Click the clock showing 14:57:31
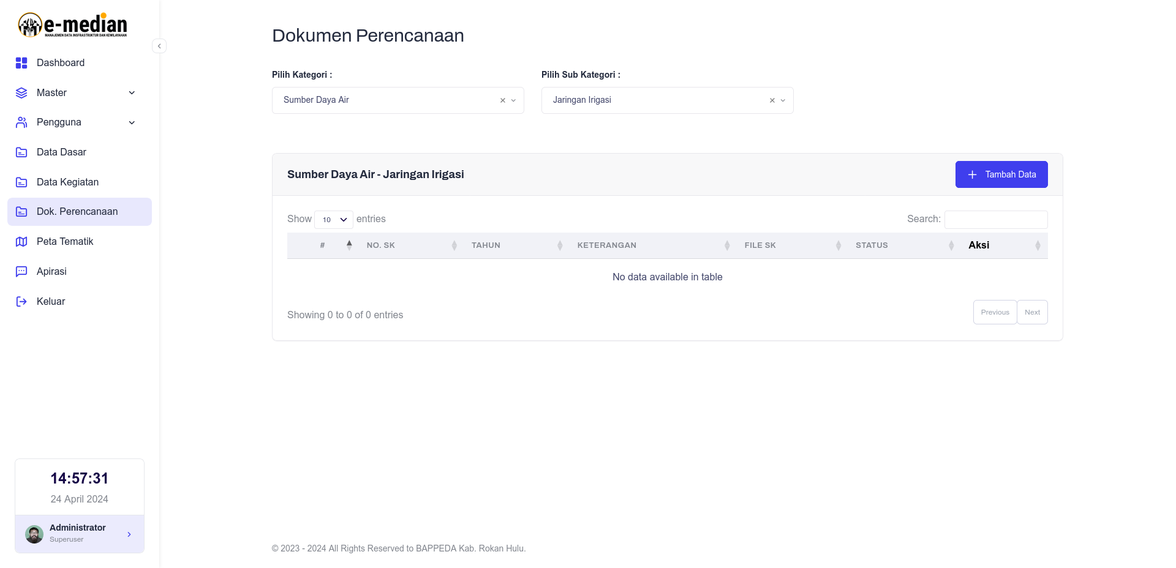Image resolution: width=1176 pixels, height=568 pixels. pyautogui.click(x=80, y=479)
